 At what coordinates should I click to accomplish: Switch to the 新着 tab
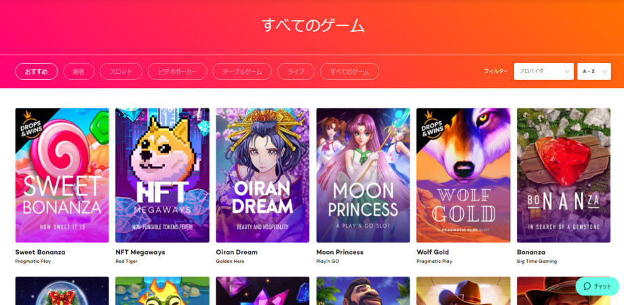click(x=79, y=72)
